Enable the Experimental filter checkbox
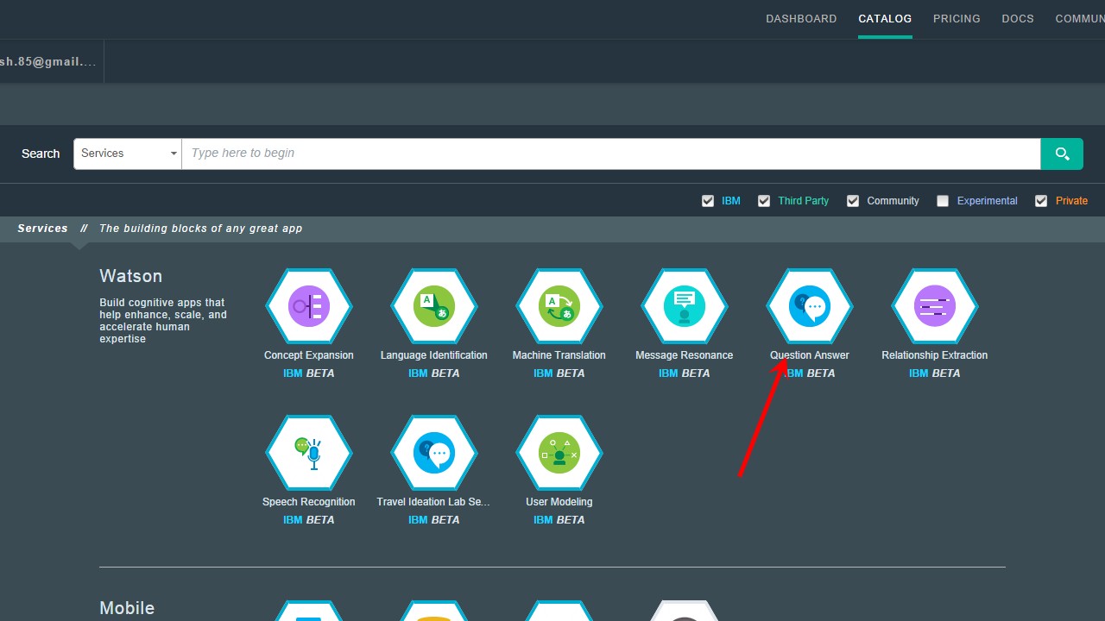This screenshot has width=1105, height=621. [x=943, y=201]
